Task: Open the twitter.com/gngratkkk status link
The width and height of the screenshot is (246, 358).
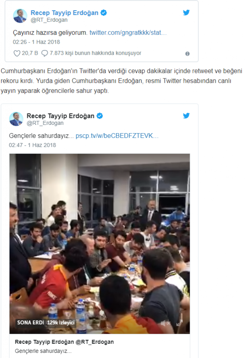Action: [128, 33]
